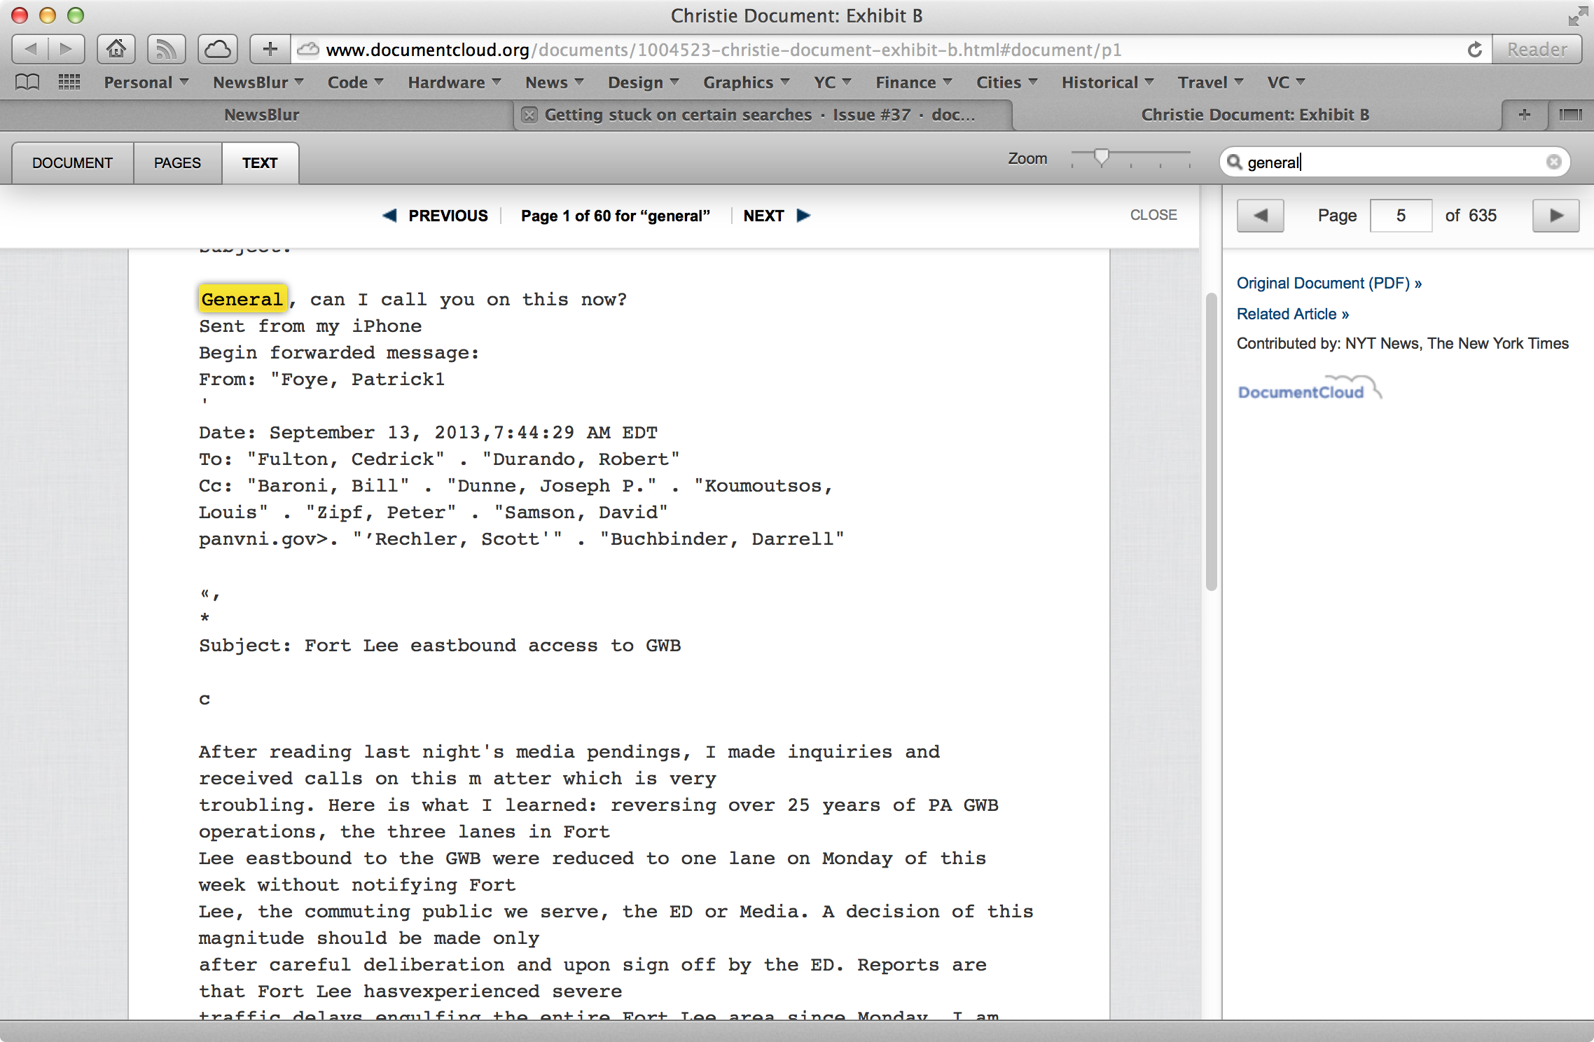Adjust the Zoom slider handle
This screenshot has width=1594, height=1042.
pos(1102,157)
